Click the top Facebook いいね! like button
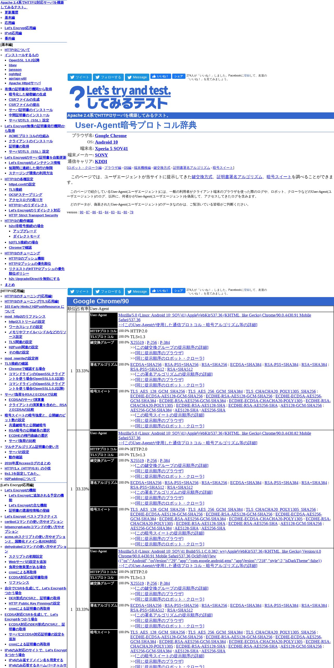The image size is (334, 668). click(x=160, y=76)
